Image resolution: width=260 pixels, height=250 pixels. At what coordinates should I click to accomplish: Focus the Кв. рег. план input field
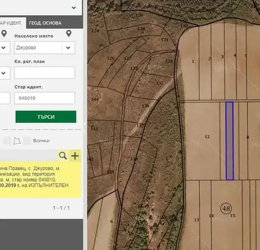tap(44, 72)
